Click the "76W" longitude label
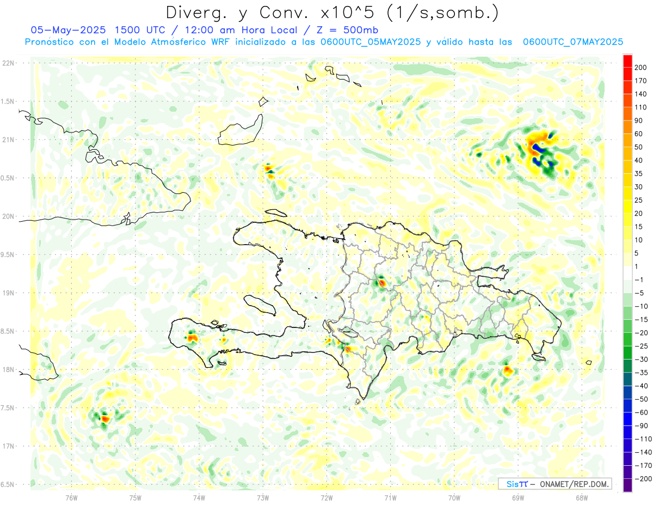 coord(71,497)
